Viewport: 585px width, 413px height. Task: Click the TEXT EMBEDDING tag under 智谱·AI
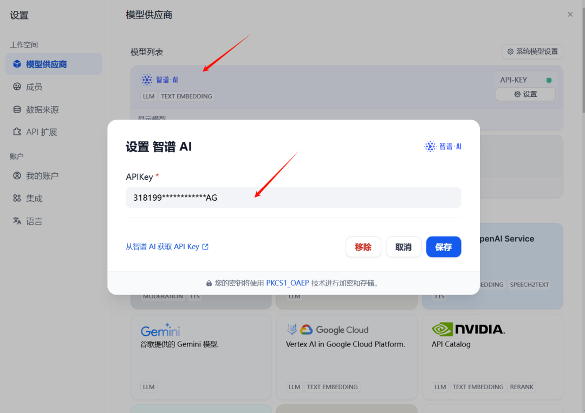click(x=186, y=96)
